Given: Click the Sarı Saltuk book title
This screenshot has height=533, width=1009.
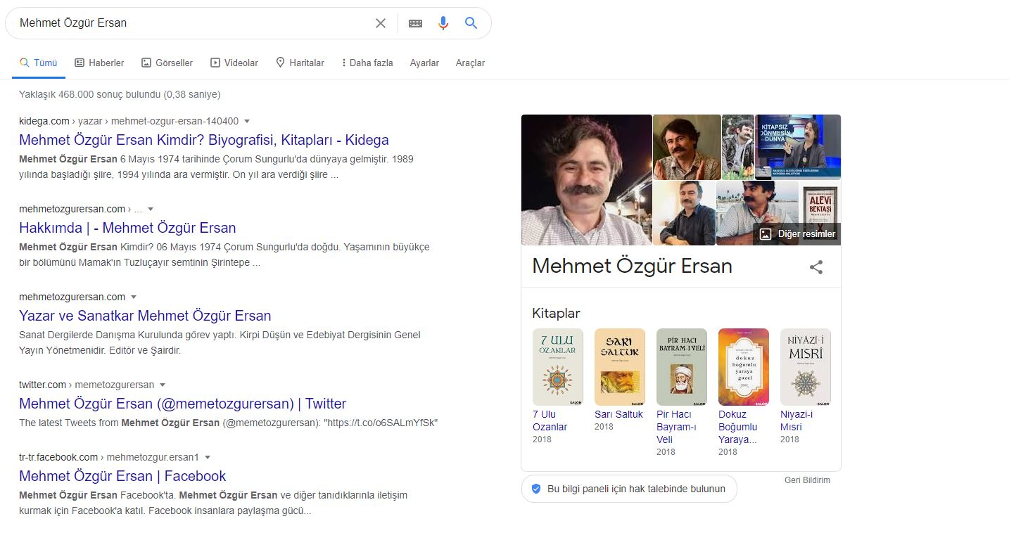Looking at the screenshot, I should (618, 414).
